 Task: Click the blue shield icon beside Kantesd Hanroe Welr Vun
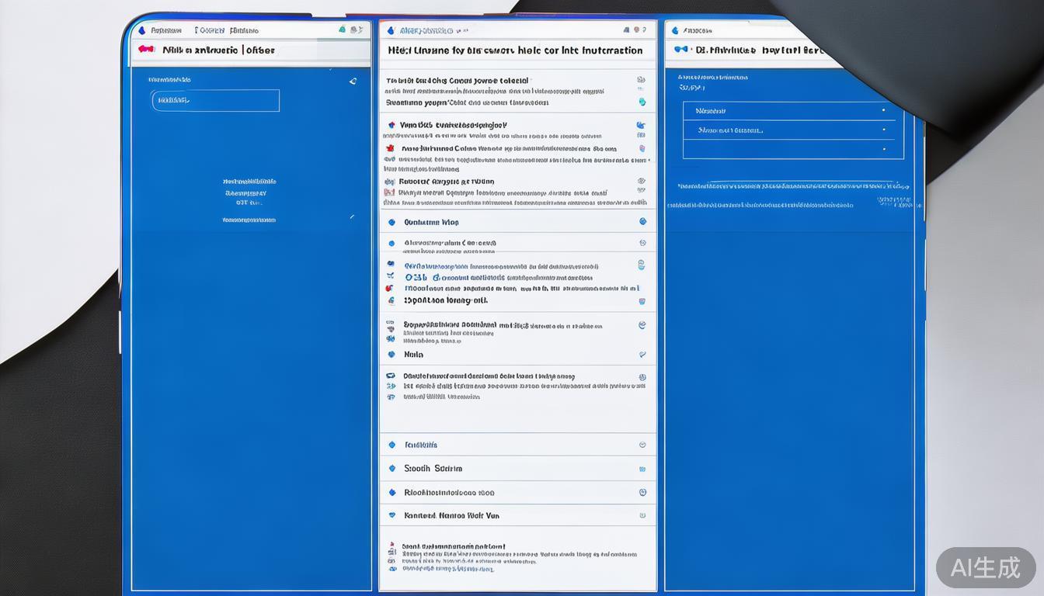[x=391, y=515]
